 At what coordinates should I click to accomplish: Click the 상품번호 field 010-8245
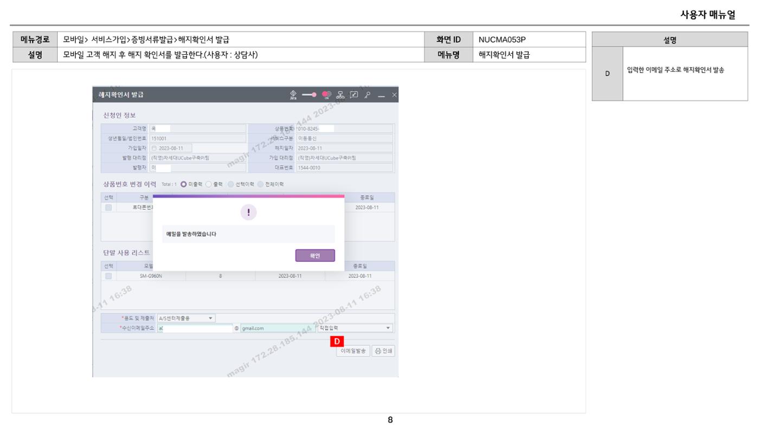point(344,128)
